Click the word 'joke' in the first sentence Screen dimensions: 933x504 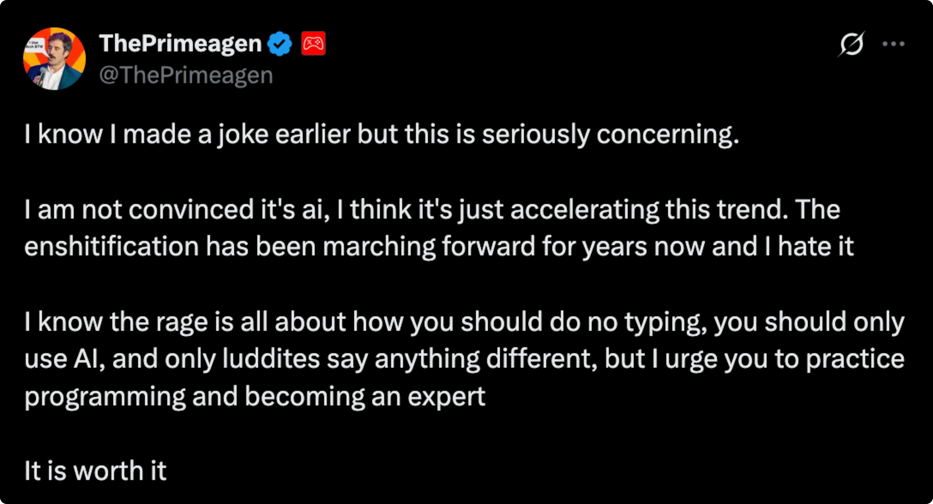coord(243,135)
